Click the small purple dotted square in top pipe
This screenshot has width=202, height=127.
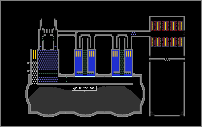coord(133,33)
